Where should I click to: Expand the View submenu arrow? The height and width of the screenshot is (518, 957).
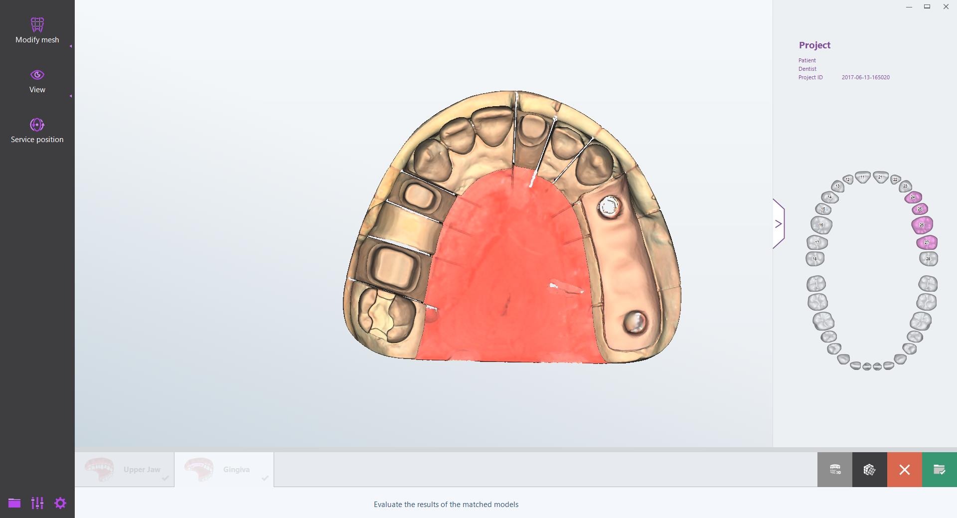point(71,95)
